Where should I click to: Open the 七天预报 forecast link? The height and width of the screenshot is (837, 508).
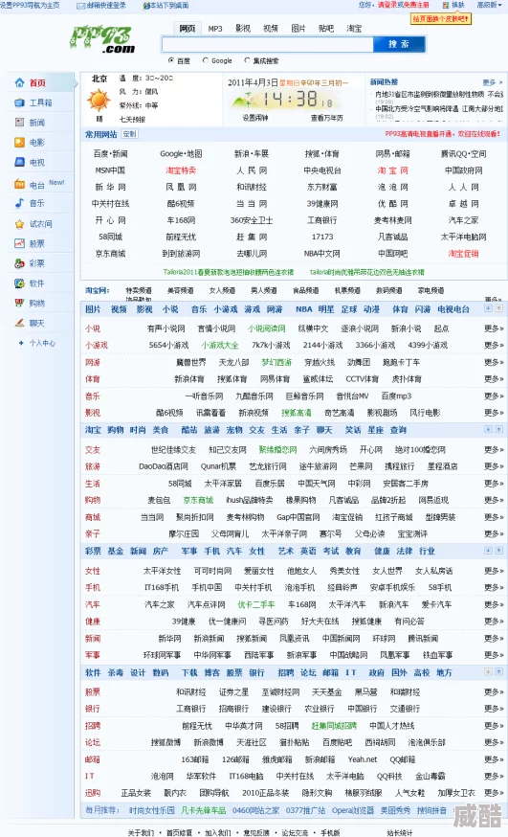[x=132, y=119]
